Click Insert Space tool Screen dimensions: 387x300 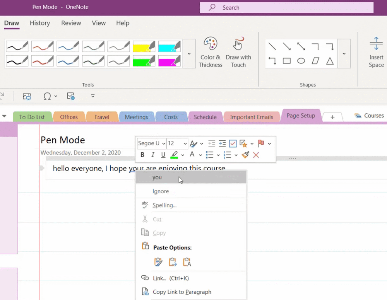pyautogui.click(x=376, y=52)
